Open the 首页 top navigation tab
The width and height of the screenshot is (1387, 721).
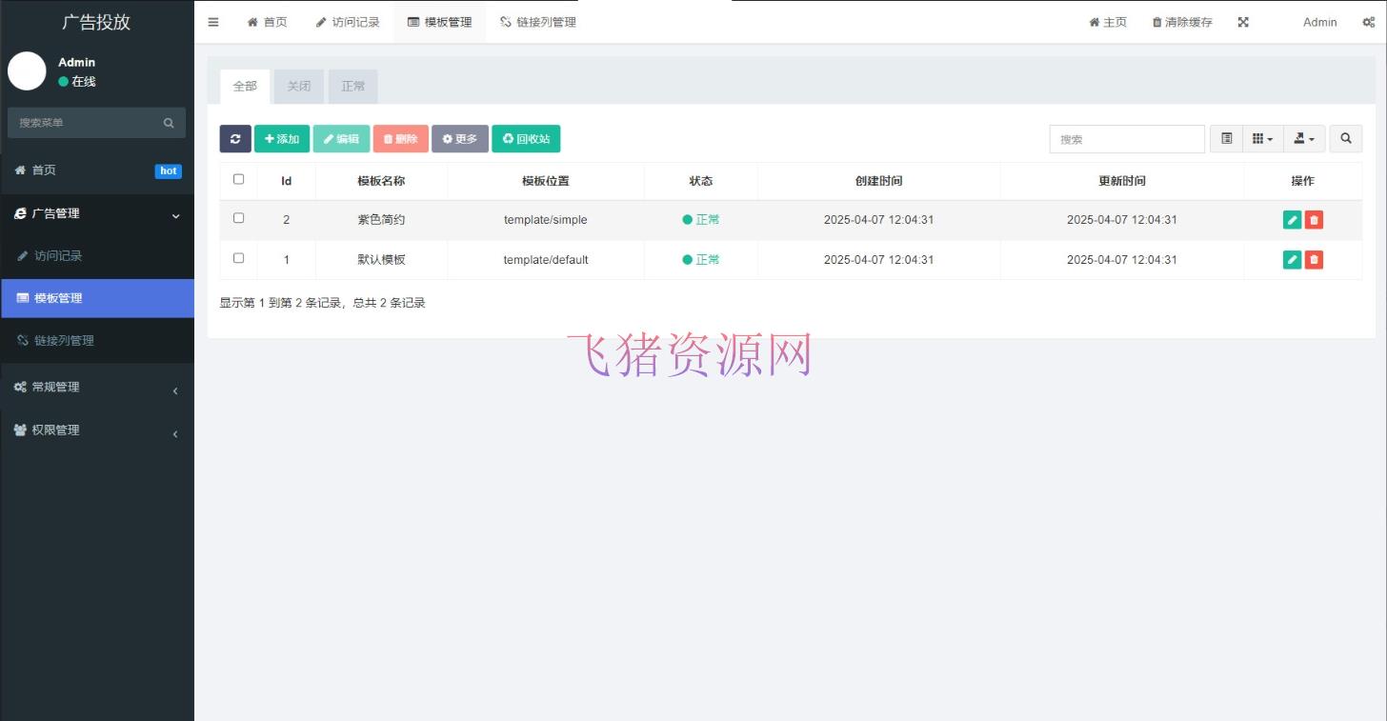point(267,22)
